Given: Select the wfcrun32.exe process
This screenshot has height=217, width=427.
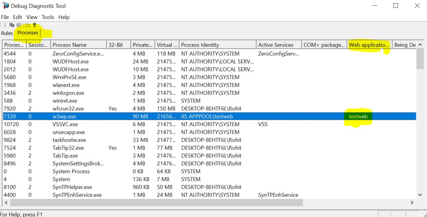Looking at the screenshot, I should (209, 108).
